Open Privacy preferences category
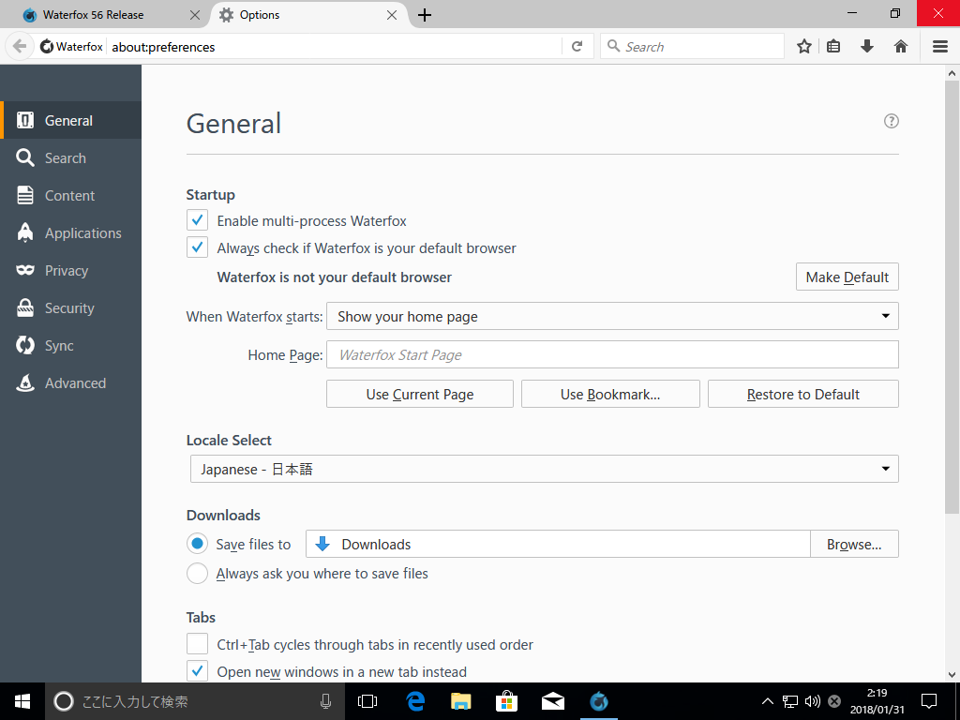Screen dimensions: 960x720 [70, 271]
